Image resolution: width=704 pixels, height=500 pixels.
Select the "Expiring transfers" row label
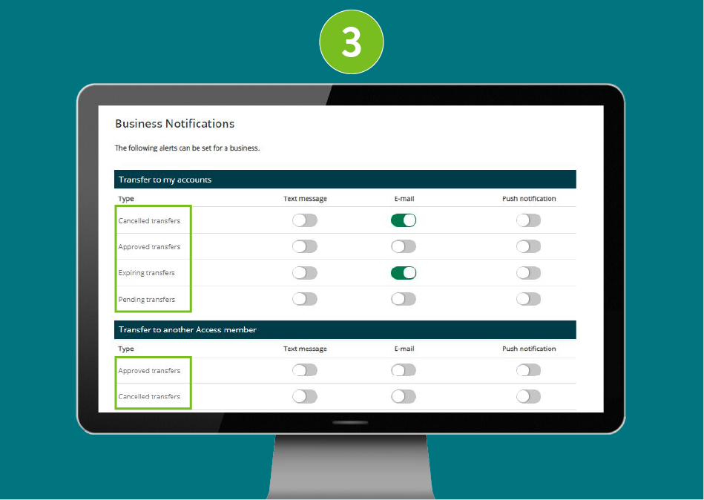click(x=146, y=273)
